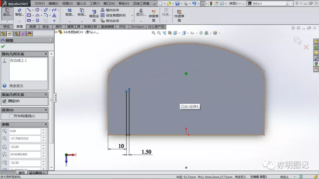Screen dimensions: 319x179
Task: Click the center X field showing 0.00
Action: (25, 131)
